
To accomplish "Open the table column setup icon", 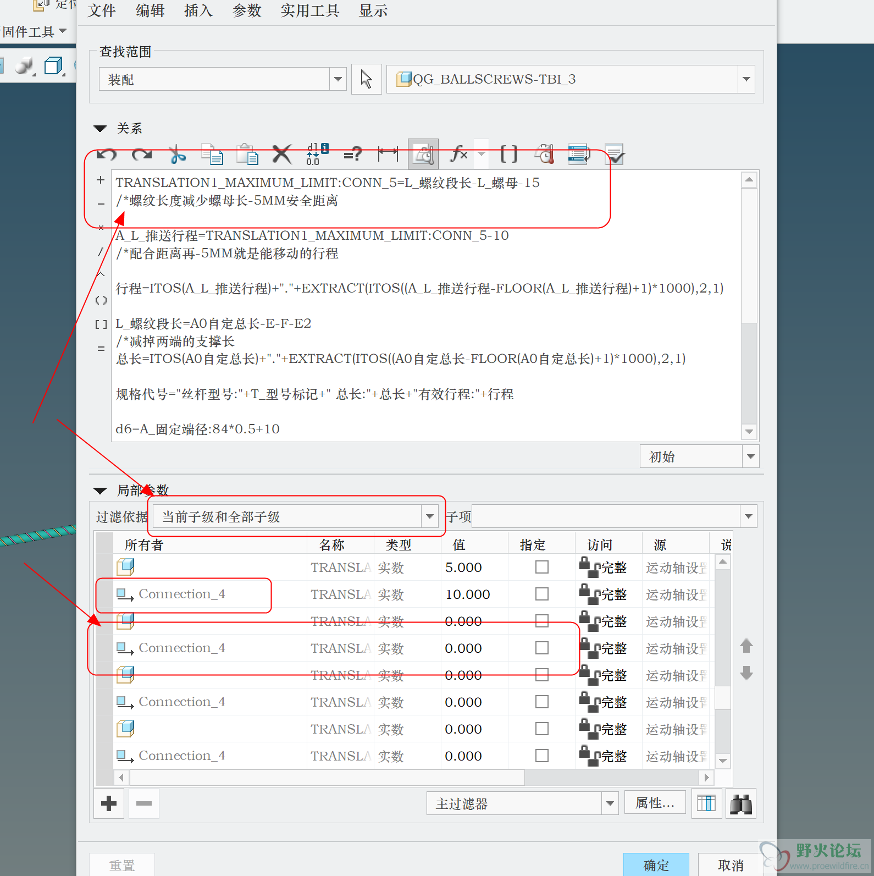I will (706, 803).
